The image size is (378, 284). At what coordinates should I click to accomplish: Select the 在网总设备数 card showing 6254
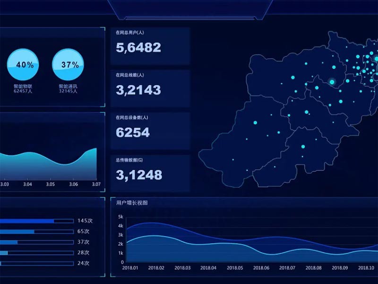pos(150,131)
